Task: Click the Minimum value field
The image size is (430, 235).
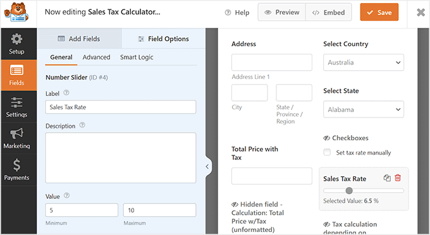Action: 82,210
